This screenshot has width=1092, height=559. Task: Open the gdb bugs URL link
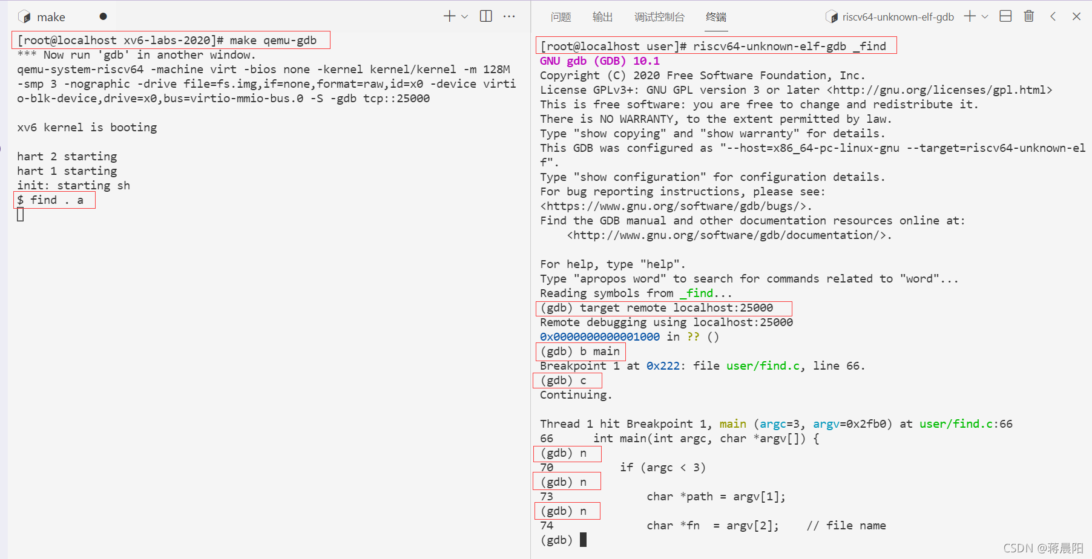[x=673, y=206]
